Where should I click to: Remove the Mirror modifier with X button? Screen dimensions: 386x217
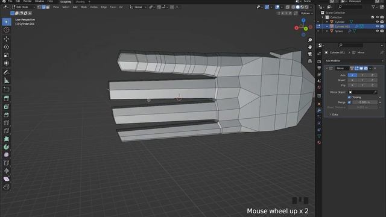coord(375,68)
